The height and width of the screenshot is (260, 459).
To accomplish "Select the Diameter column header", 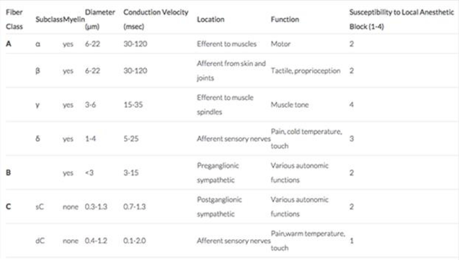I will tap(100, 20).
